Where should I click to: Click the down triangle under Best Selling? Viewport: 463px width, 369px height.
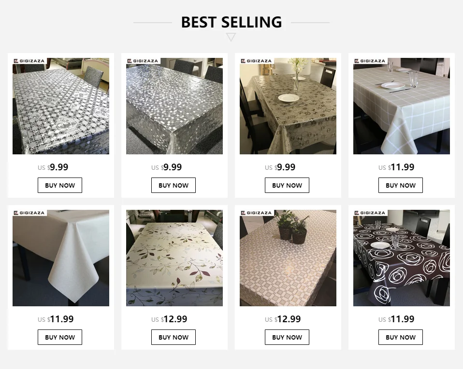click(x=231, y=37)
